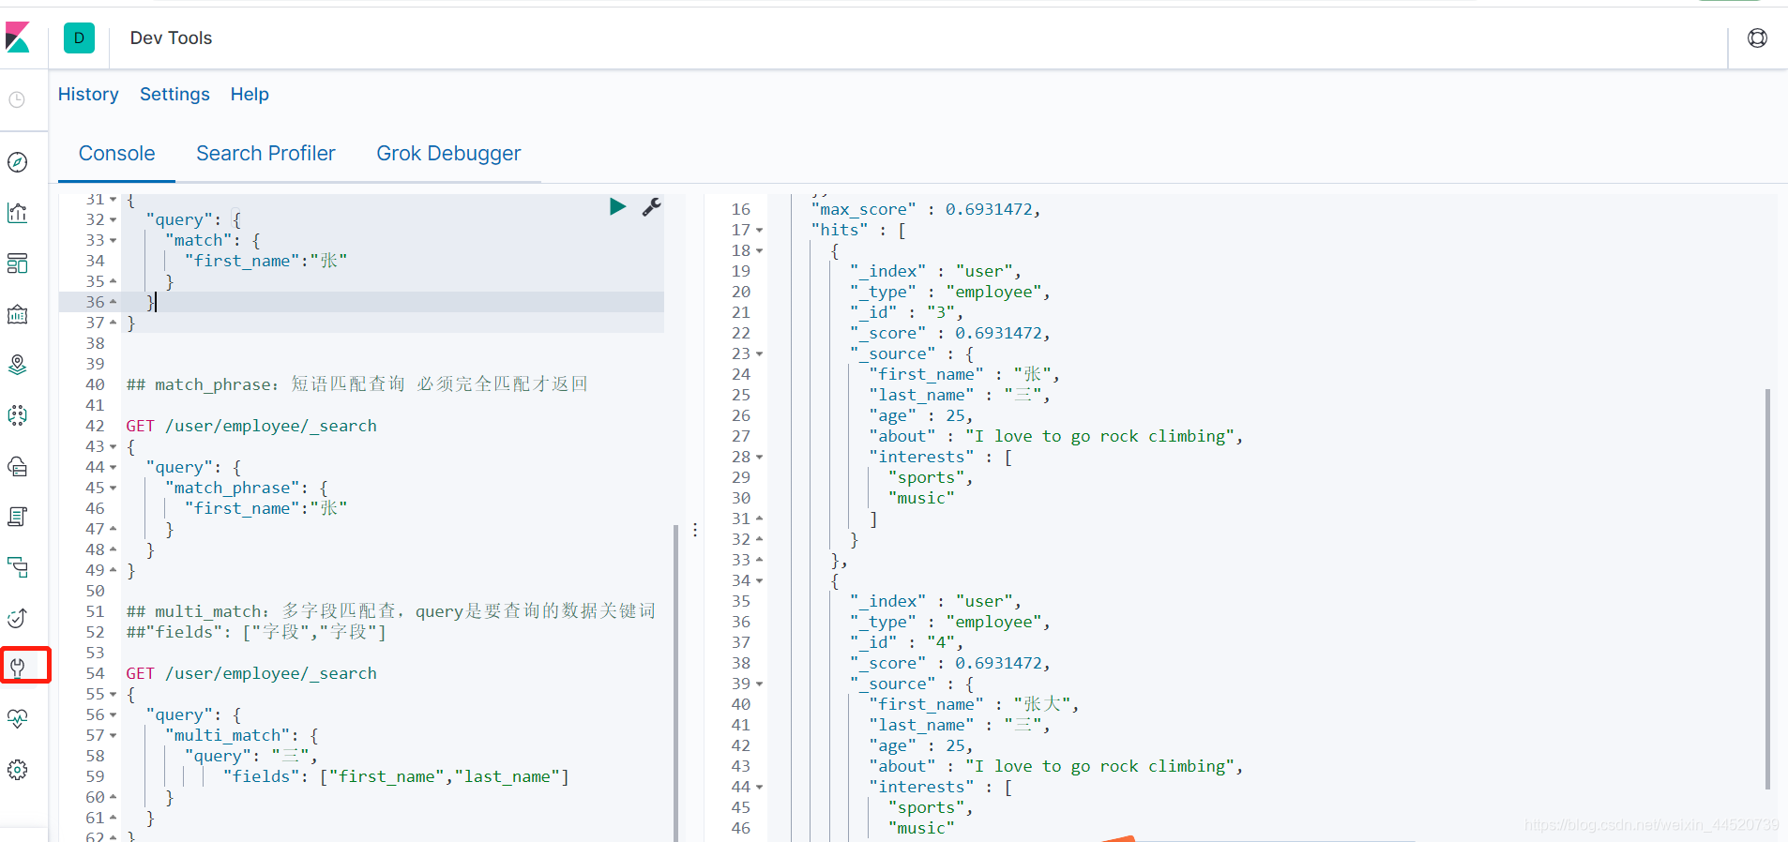Click the request editor vertical scrollbar
Image resolution: width=1788 pixels, height=842 pixels.
pyautogui.click(x=675, y=683)
